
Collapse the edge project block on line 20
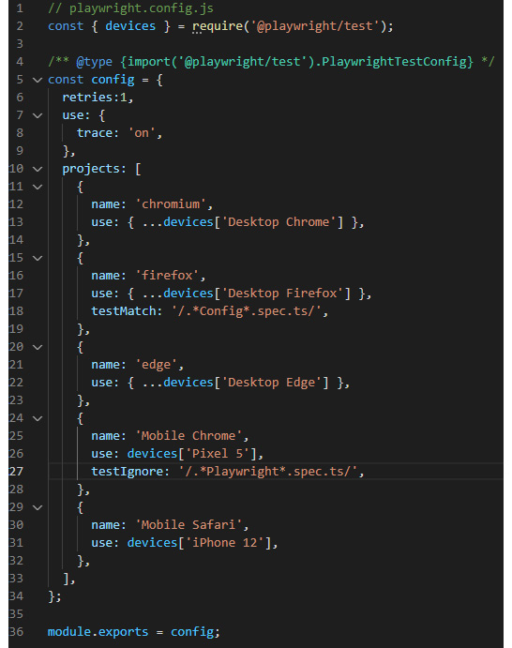click(x=38, y=347)
